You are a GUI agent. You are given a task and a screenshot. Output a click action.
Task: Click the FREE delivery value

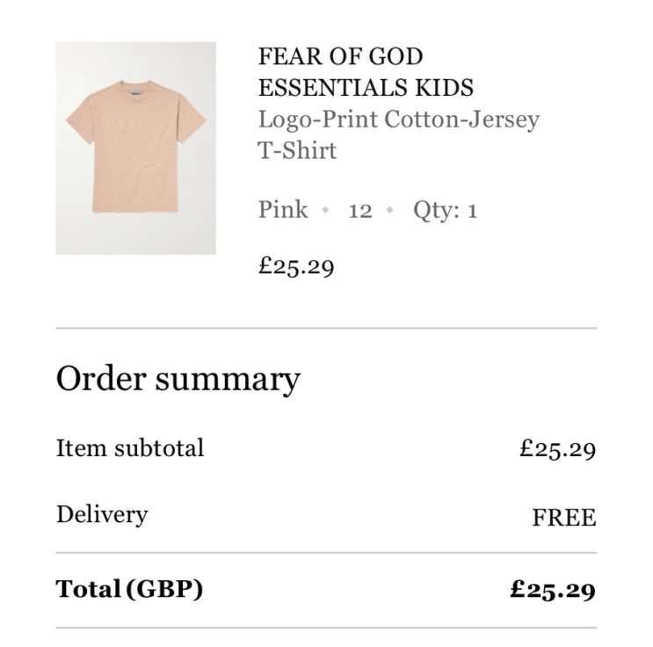564,518
